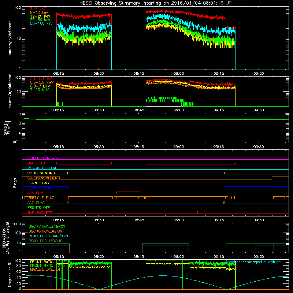Pick the B class tick on GOES axis
This screenshot has width=293, height=293.
point(20,123)
